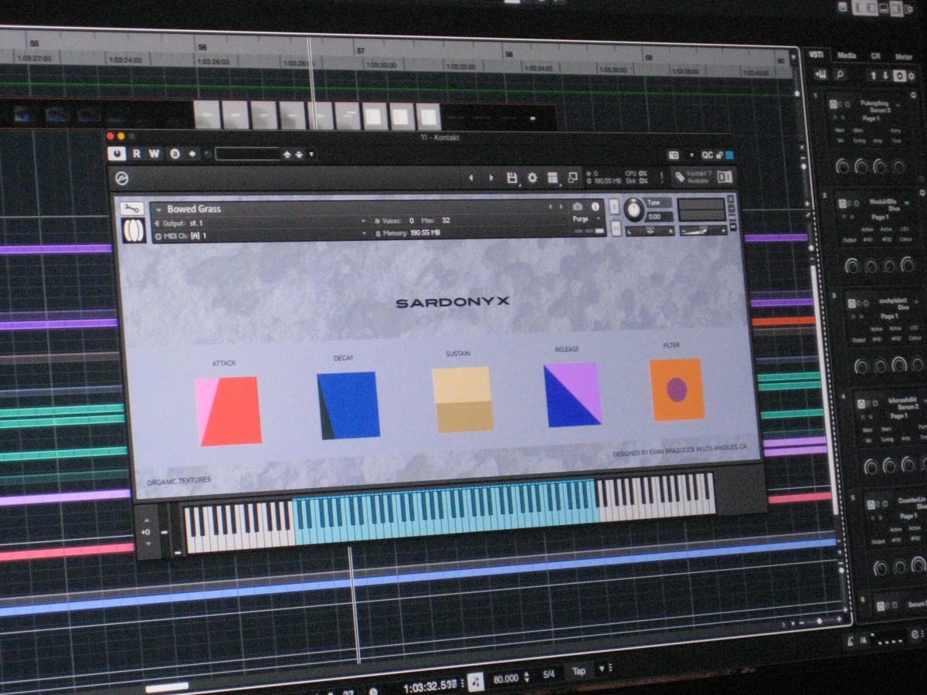This screenshot has width=927, height=695.
Task: Click the Tune value 0.00 field
Action: tap(659, 216)
